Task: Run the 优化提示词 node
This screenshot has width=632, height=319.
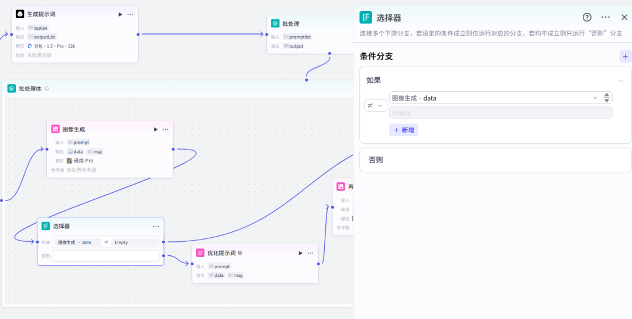Action: point(300,253)
